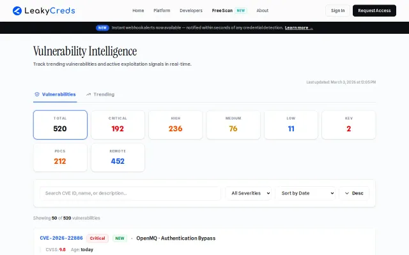This screenshot has height=255, width=409.
Task: Open the Home menu item
Action: pos(138,11)
